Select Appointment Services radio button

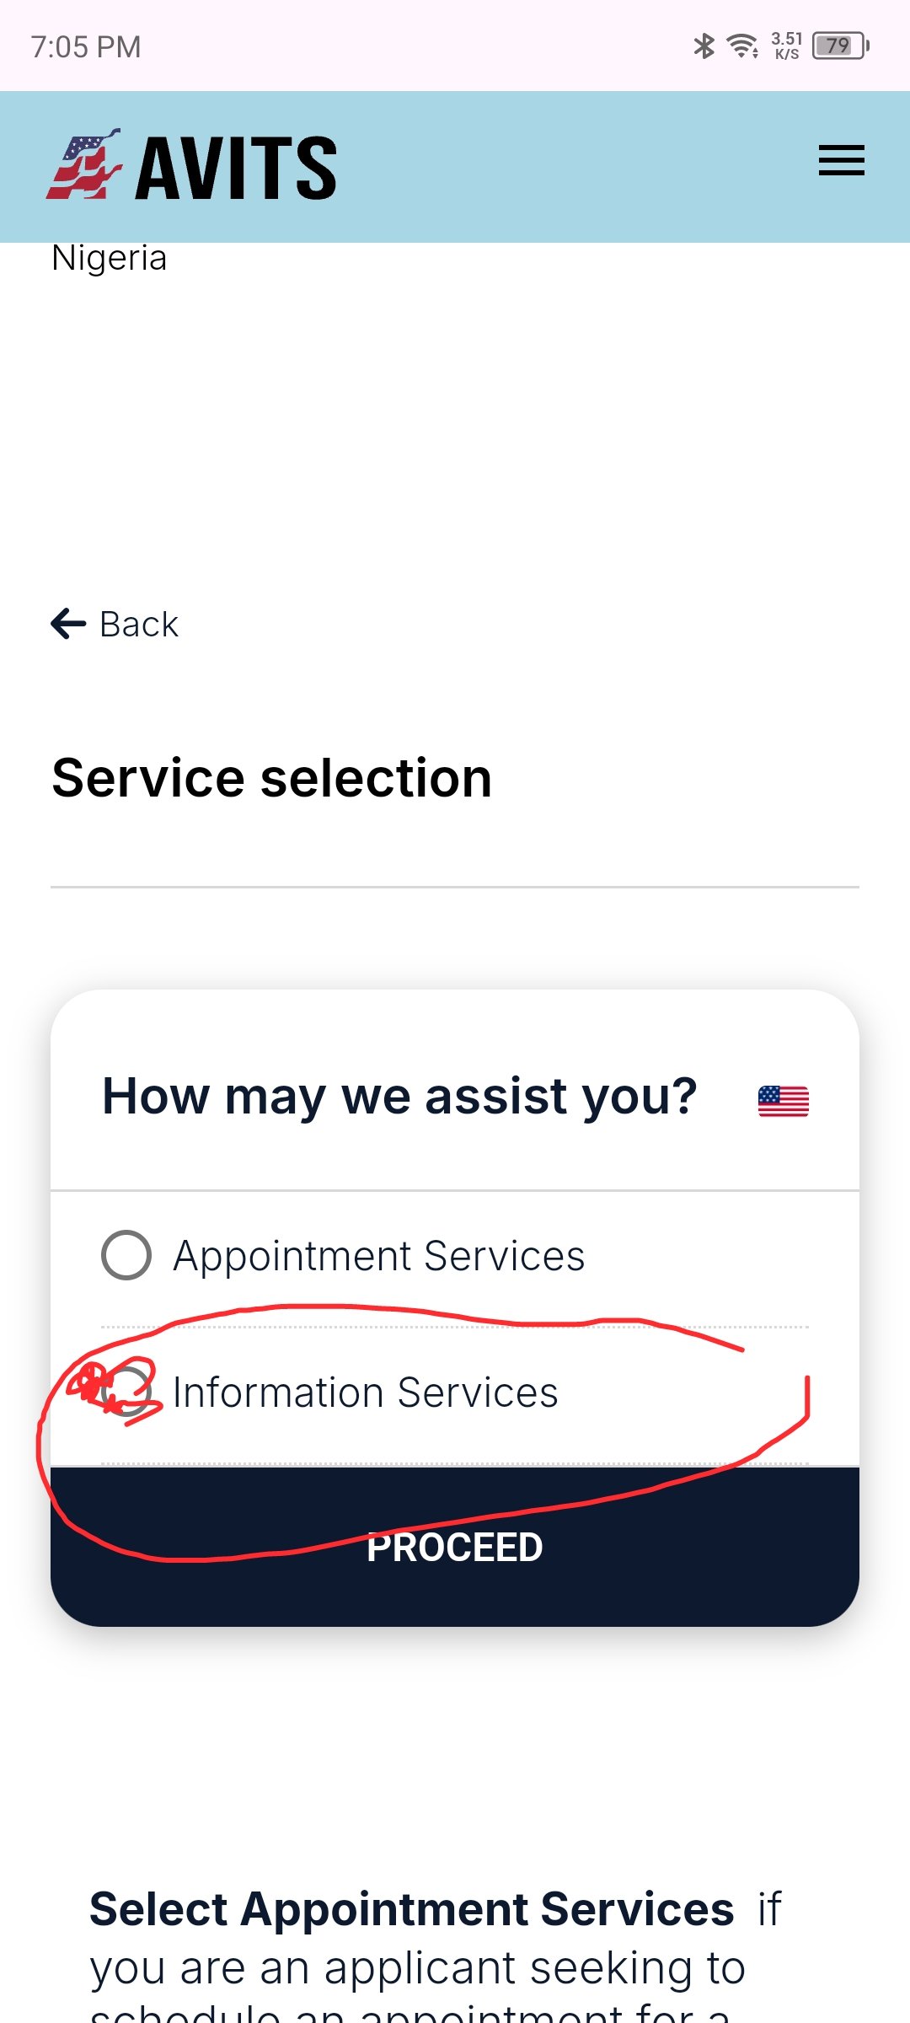(126, 1255)
